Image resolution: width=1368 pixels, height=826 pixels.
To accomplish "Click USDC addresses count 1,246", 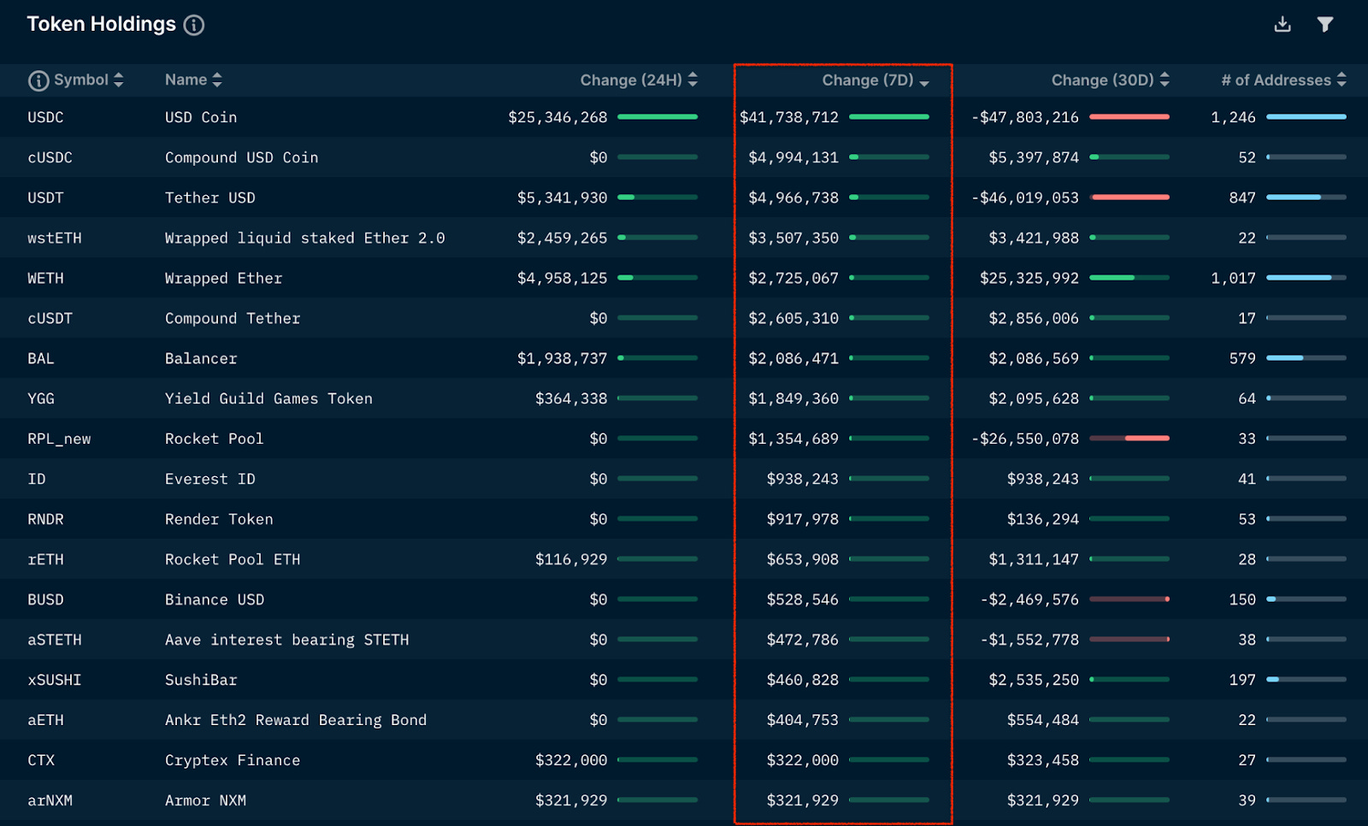I will [1233, 117].
